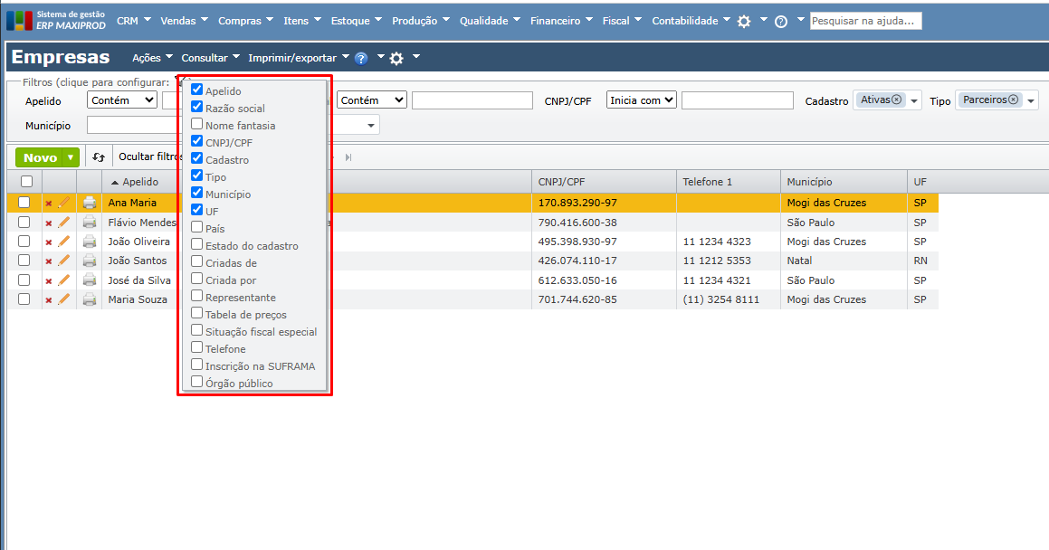Open the Apelido 'Contém' operator dropdown
Screen dimensions: 1049x550
122,100
